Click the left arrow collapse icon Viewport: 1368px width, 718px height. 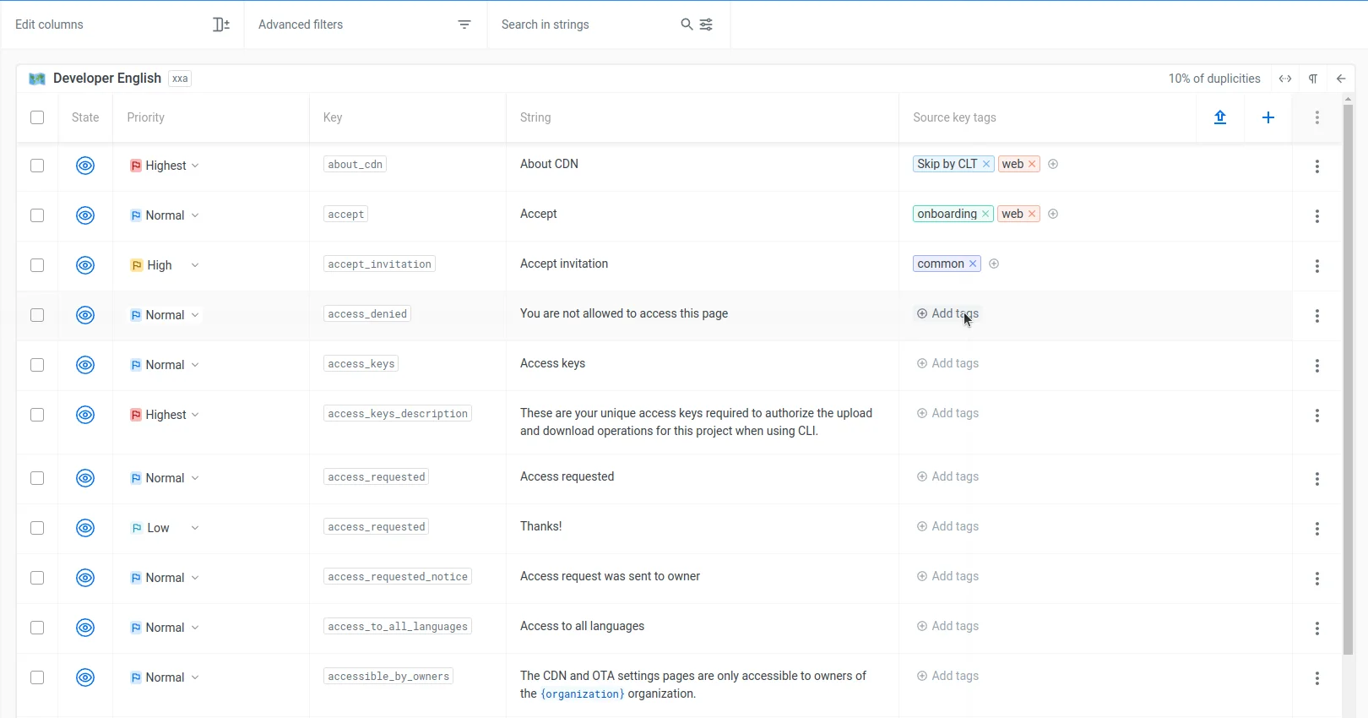click(1341, 79)
